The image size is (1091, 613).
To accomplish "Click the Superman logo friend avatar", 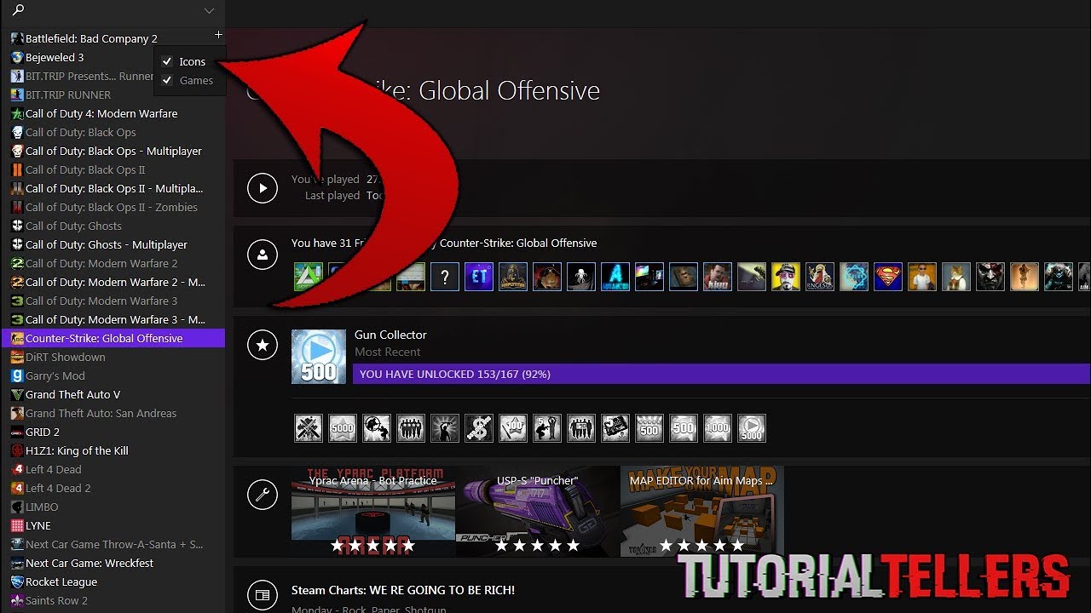I will coord(888,277).
